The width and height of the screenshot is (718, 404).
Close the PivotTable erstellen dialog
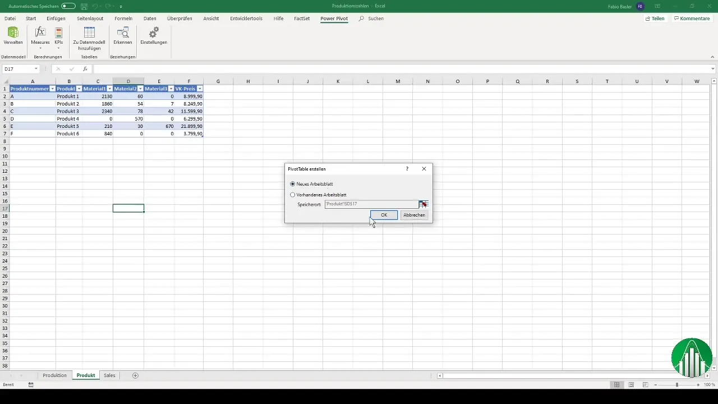point(424,168)
